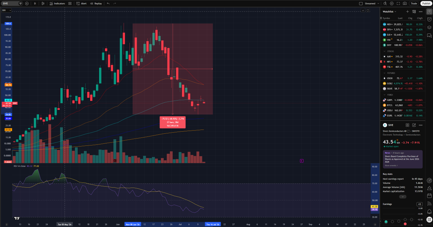Add symbol to watchlist with plus icon
The height and width of the screenshot is (227, 433).
[407, 12]
